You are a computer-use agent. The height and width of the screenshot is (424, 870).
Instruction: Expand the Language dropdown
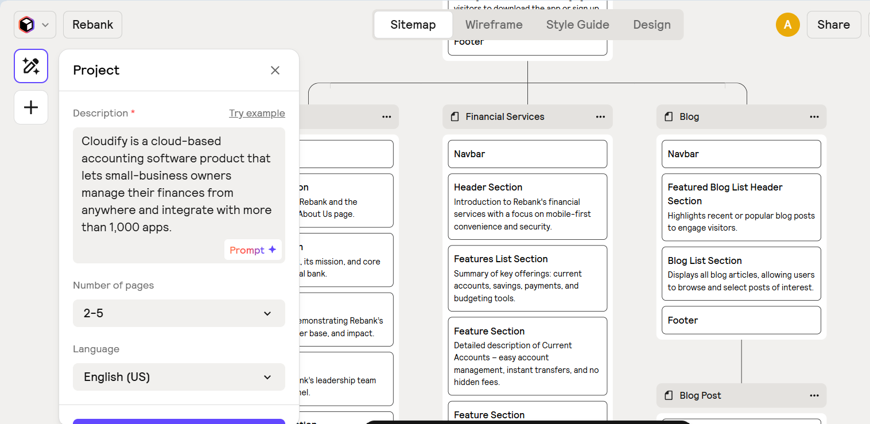pyautogui.click(x=179, y=377)
